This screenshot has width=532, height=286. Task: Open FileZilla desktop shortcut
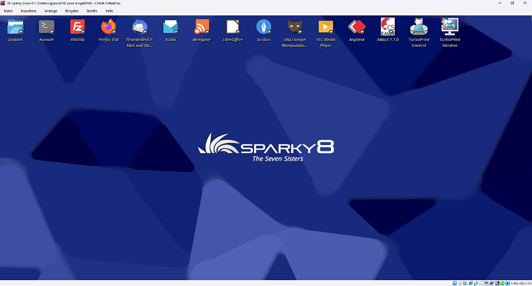[78, 27]
